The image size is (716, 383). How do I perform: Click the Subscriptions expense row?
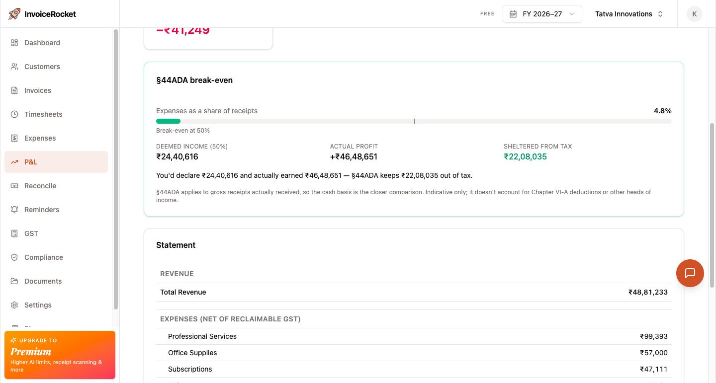(x=414, y=369)
